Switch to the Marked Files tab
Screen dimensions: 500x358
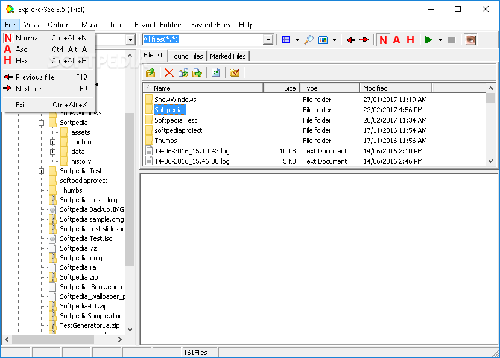click(227, 56)
